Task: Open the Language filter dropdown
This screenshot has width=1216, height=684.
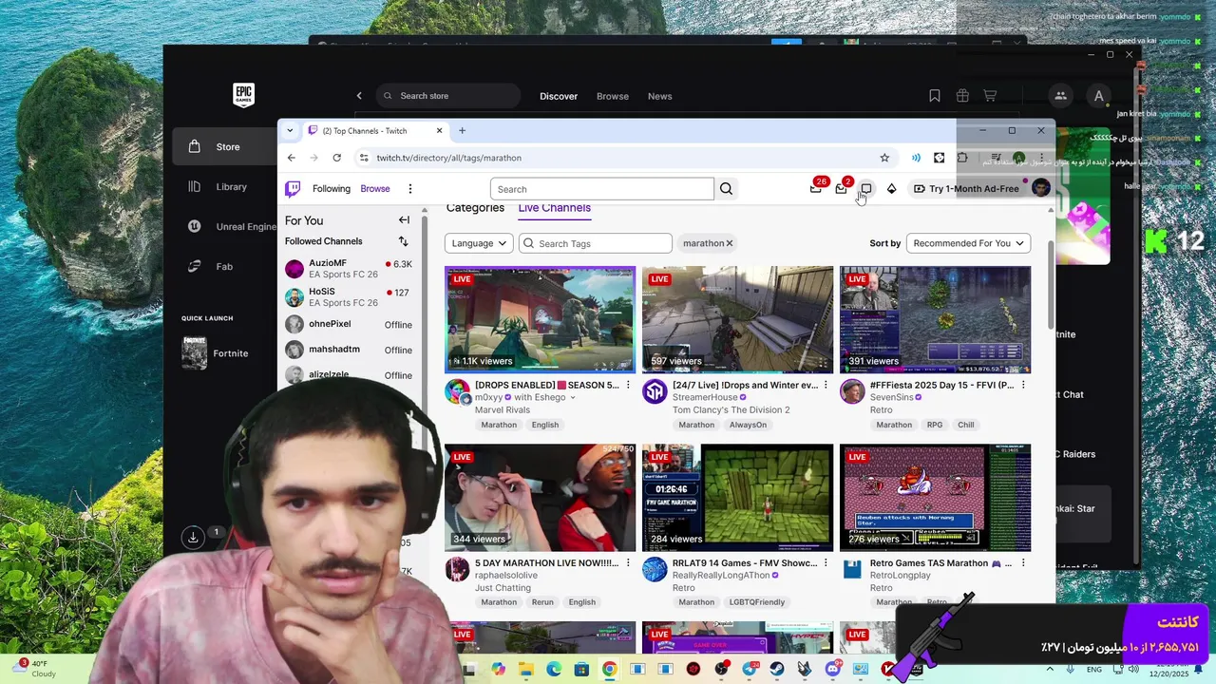Action: coord(479,243)
